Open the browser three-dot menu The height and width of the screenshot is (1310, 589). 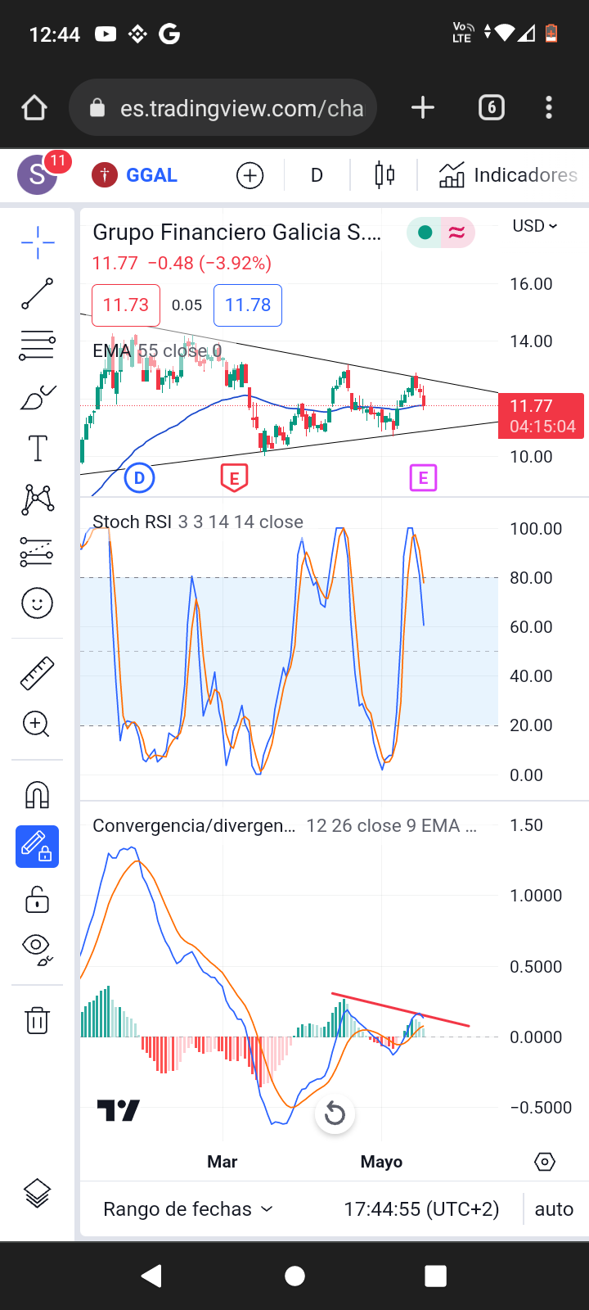pyautogui.click(x=548, y=107)
